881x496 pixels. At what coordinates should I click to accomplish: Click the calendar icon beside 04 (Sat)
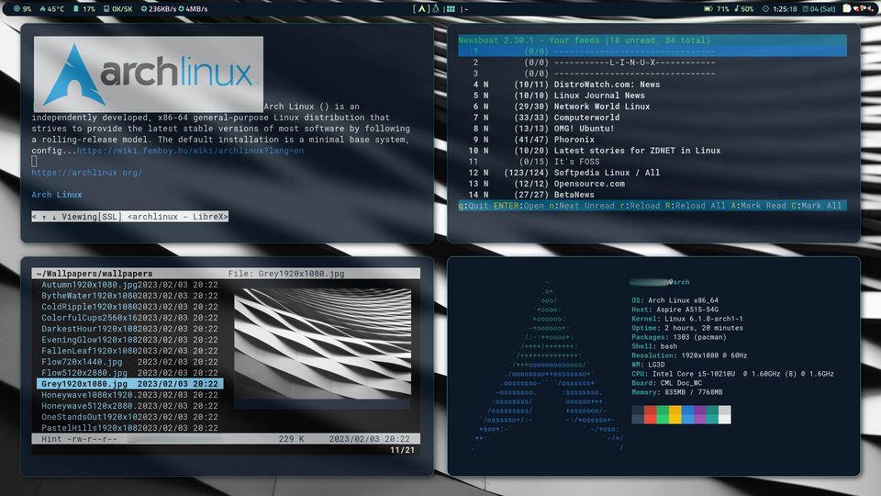coord(805,9)
